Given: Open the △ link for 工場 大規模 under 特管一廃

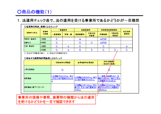Looking at the screenshot, I should coord(68,50).
